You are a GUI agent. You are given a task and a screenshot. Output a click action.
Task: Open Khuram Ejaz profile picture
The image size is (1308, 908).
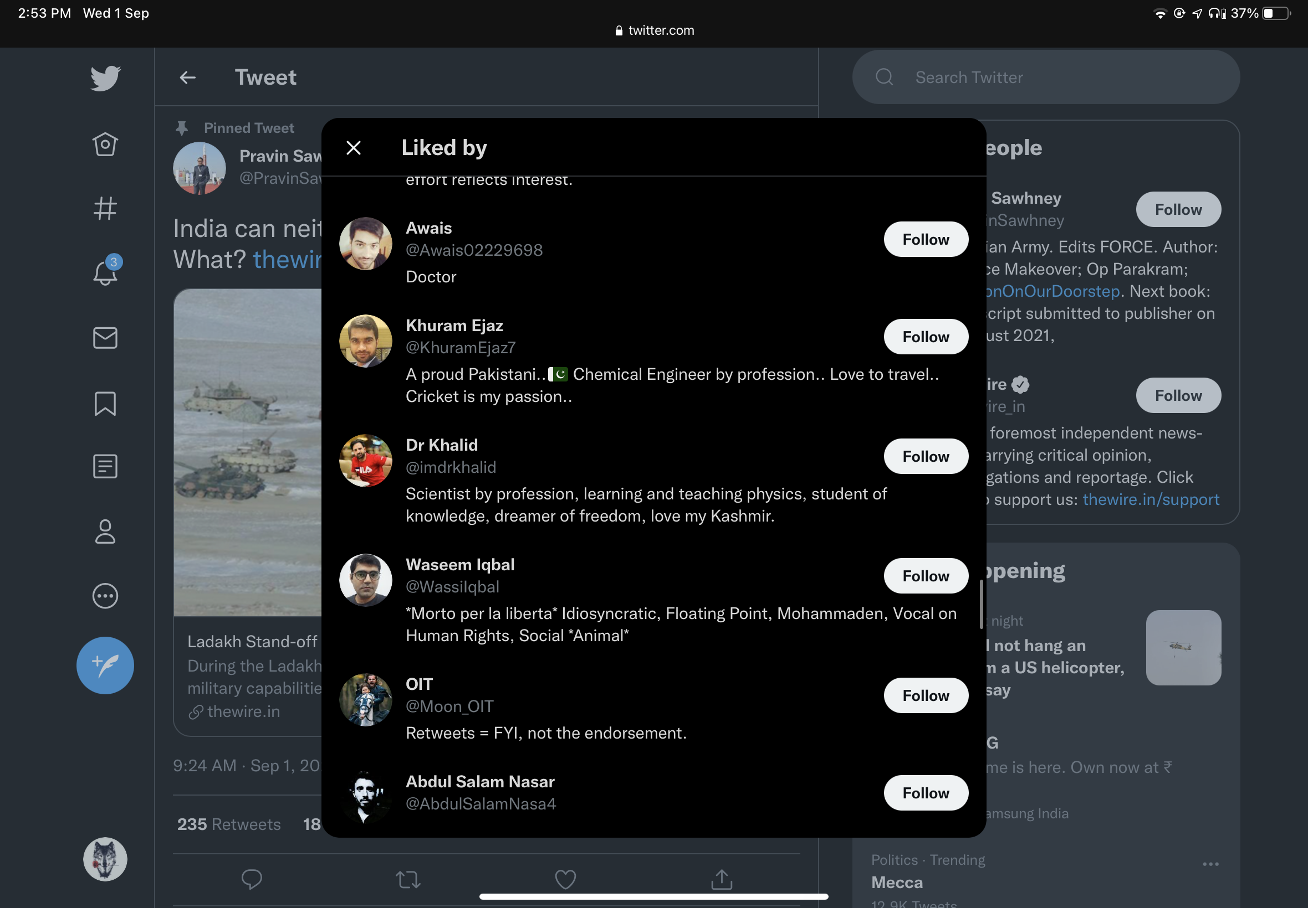366,341
